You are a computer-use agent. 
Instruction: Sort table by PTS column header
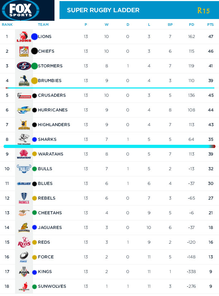tap(210, 25)
